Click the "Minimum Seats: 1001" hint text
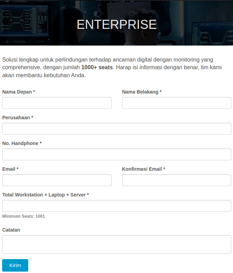Viewport: 233px width, 273px height. tap(23, 216)
